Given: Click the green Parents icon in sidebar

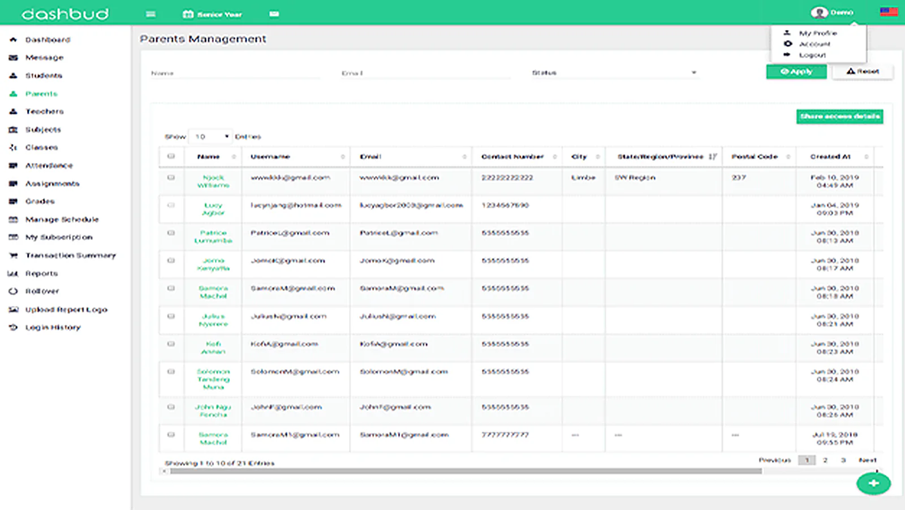Looking at the screenshot, I should tap(13, 93).
